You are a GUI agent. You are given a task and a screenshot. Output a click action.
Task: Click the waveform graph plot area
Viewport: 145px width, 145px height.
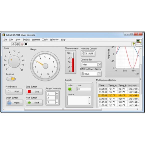point(127,57)
